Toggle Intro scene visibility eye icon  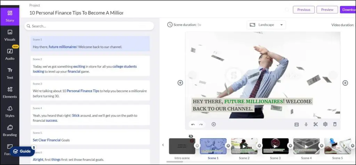[191, 136]
